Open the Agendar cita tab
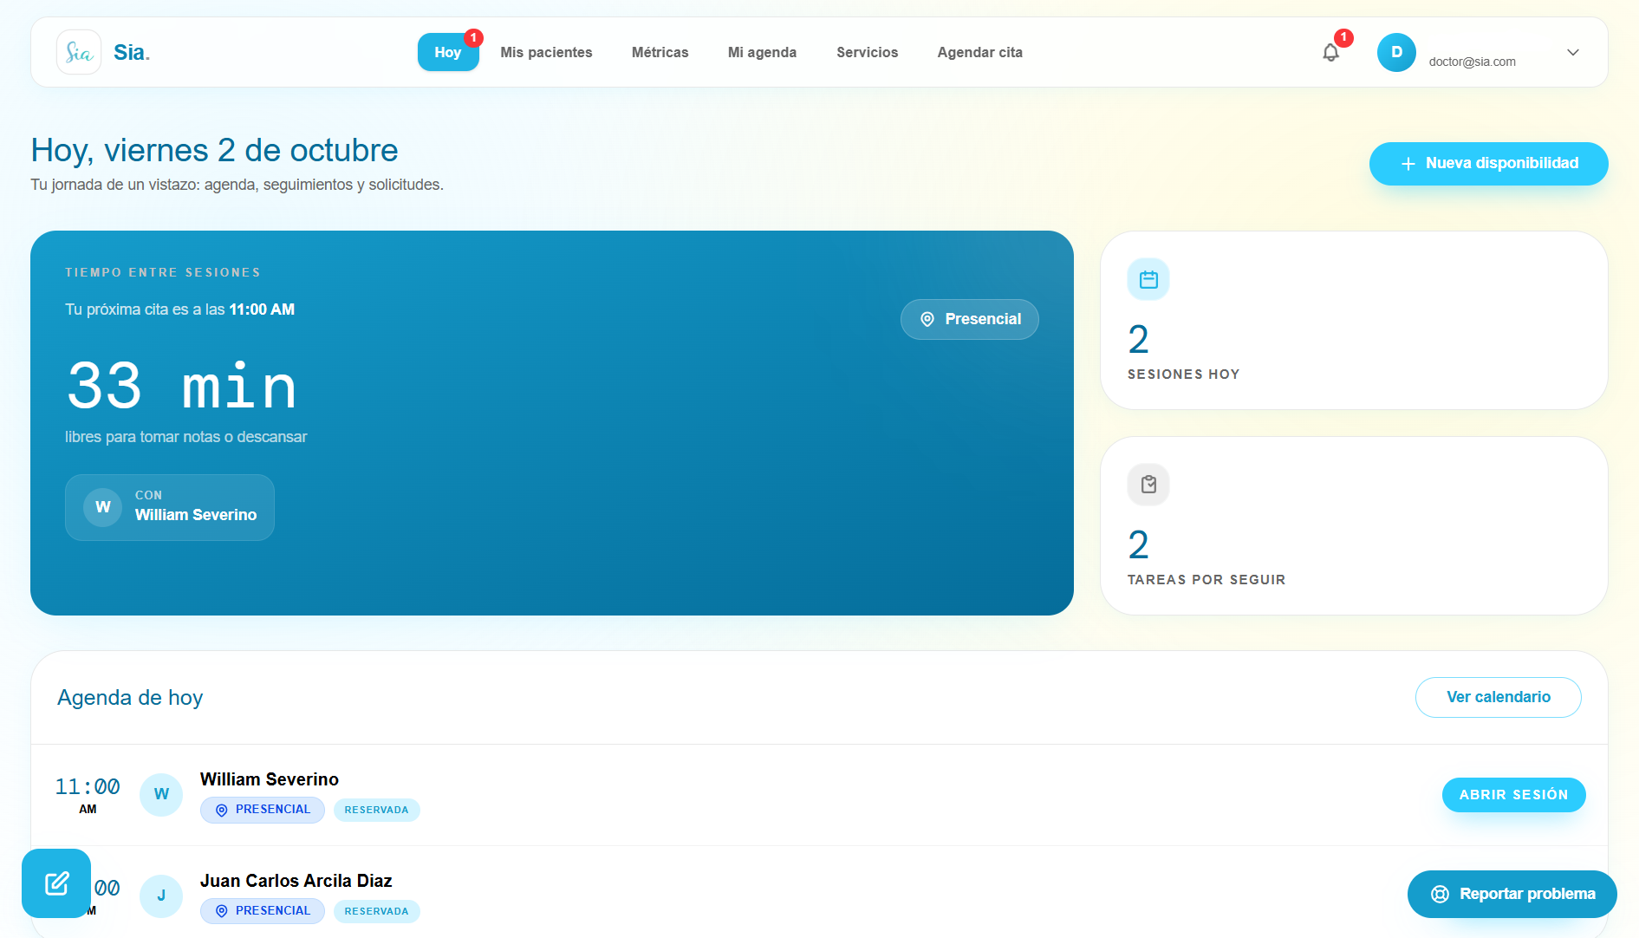 (x=979, y=52)
